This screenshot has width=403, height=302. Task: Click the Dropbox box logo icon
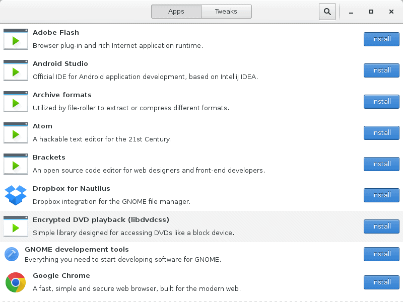[x=16, y=195]
